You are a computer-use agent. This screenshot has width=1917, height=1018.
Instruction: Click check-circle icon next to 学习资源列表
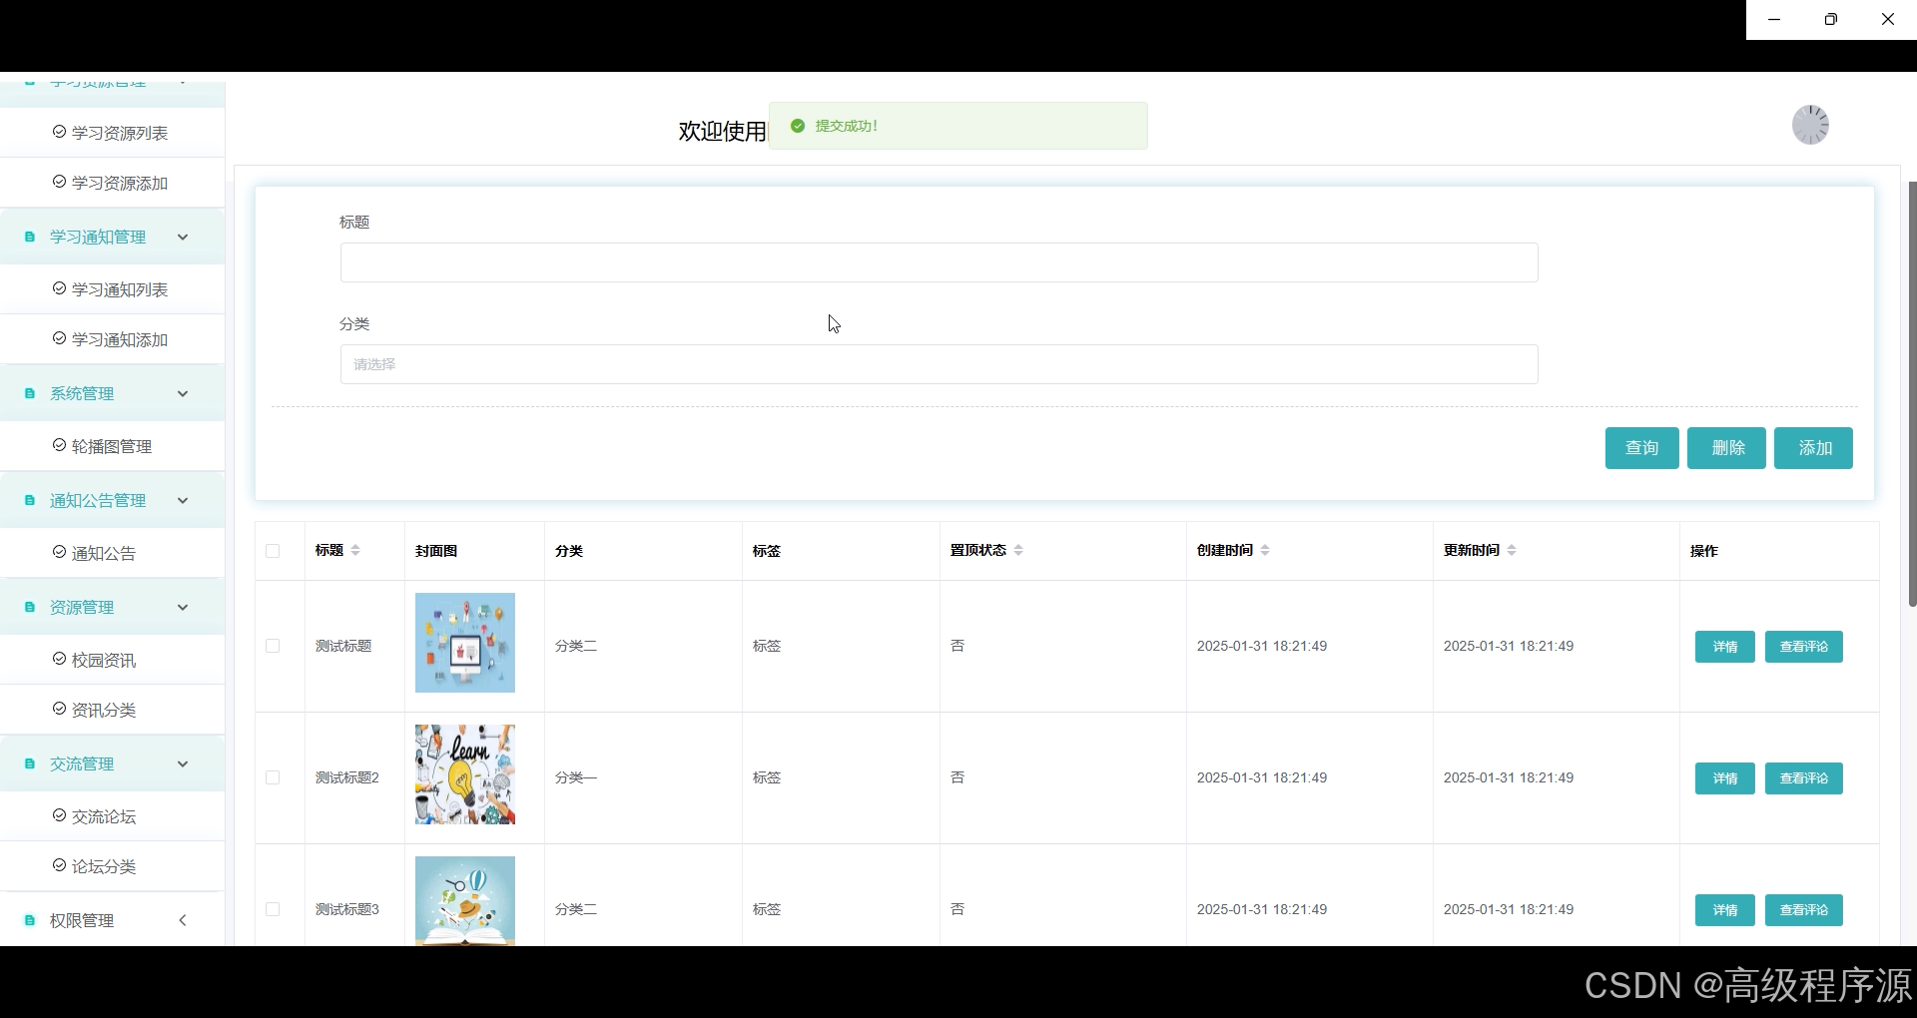pos(59,132)
